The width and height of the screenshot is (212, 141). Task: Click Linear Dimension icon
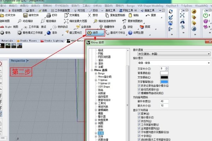107,33
